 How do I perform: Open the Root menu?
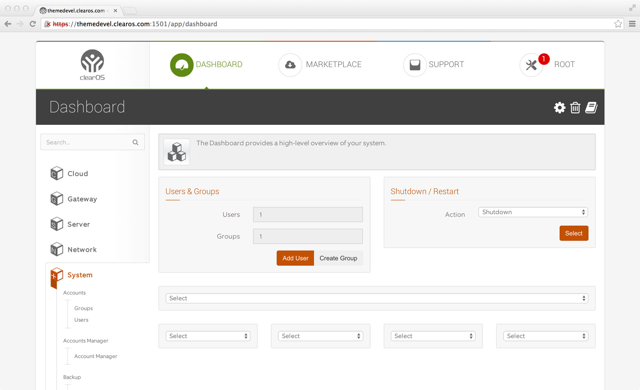pos(564,64)
